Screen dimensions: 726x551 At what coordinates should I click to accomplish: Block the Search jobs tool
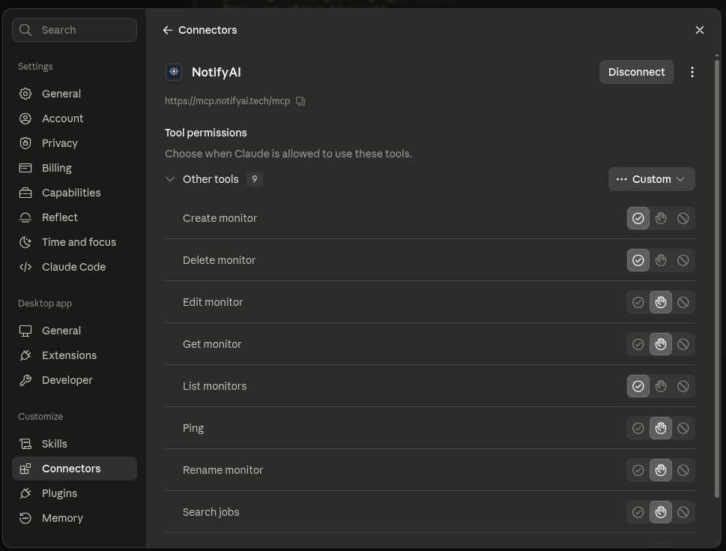coord(683,512)
